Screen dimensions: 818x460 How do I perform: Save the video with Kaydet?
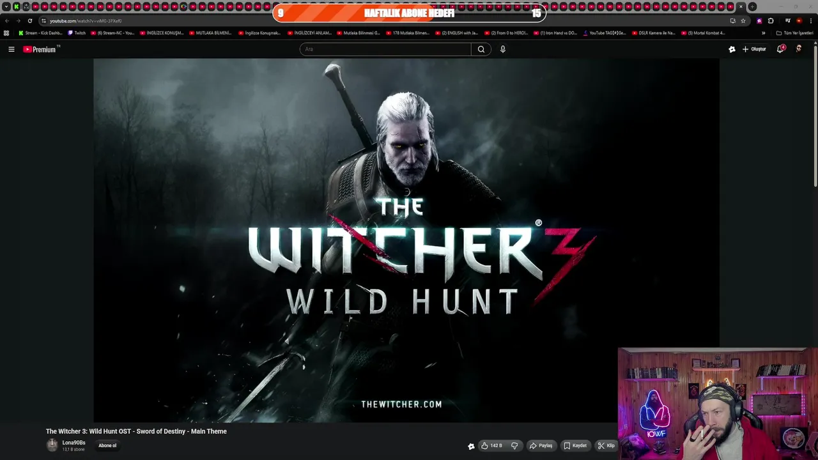[575, 446]
